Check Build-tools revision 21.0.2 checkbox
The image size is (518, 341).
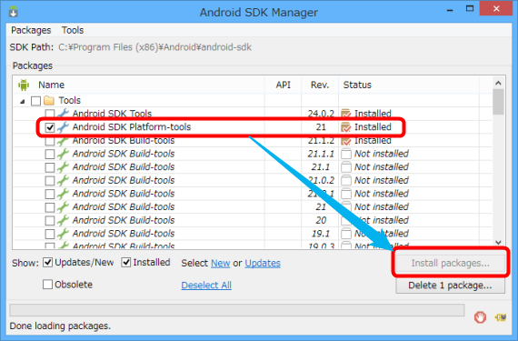point(50,180)
